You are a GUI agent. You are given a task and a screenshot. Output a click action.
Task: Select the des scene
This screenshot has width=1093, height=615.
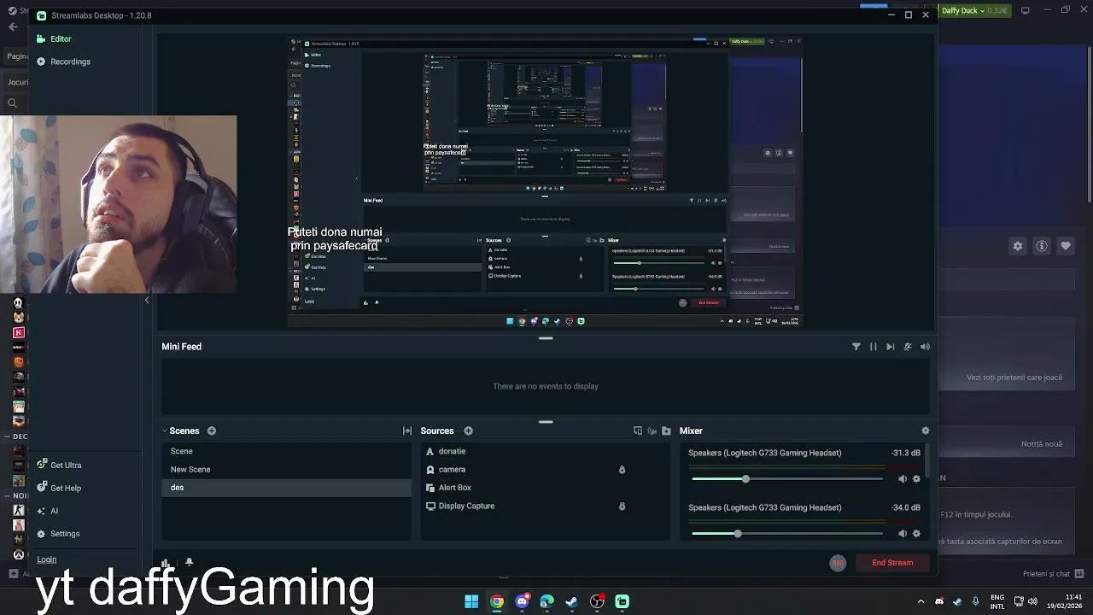[x=287, y=487]
